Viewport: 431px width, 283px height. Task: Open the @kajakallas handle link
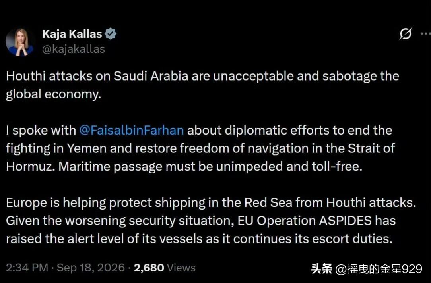tap(74, 49)
